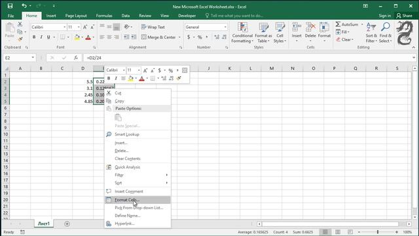
Task: Click the Format Painter brush in ribbon
Action: pos(20,39)
